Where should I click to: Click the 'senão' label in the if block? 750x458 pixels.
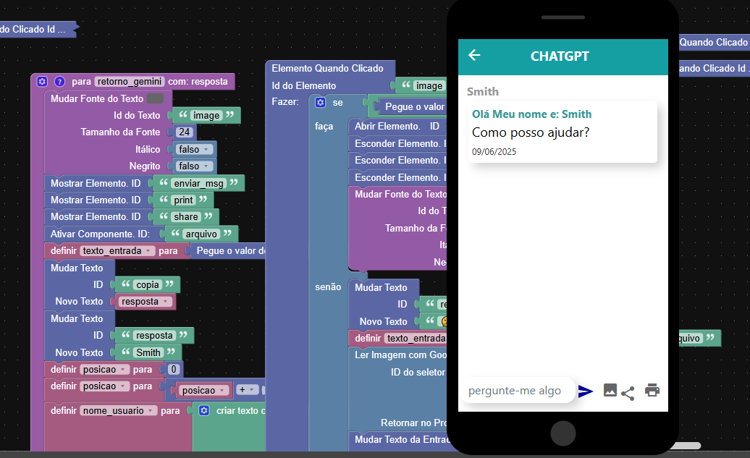coord(328,287)
